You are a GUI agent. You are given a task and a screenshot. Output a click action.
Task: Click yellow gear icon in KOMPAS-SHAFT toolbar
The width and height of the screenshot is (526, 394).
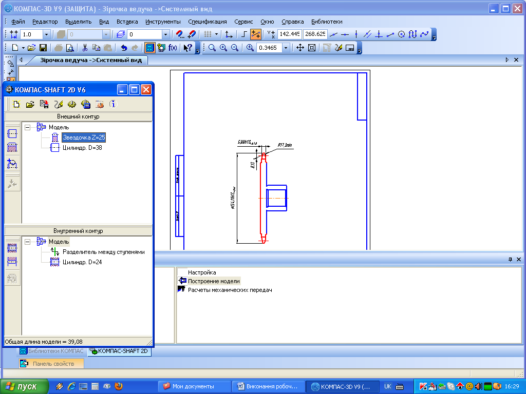click(x=72, y=105)
